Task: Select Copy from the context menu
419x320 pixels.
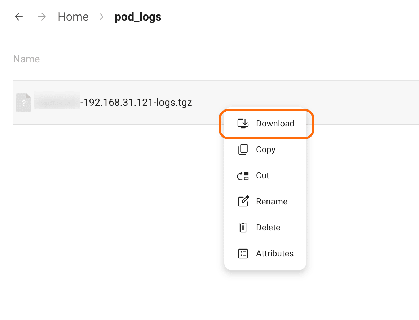Action: pyautogui.click(x=266, y=149)
